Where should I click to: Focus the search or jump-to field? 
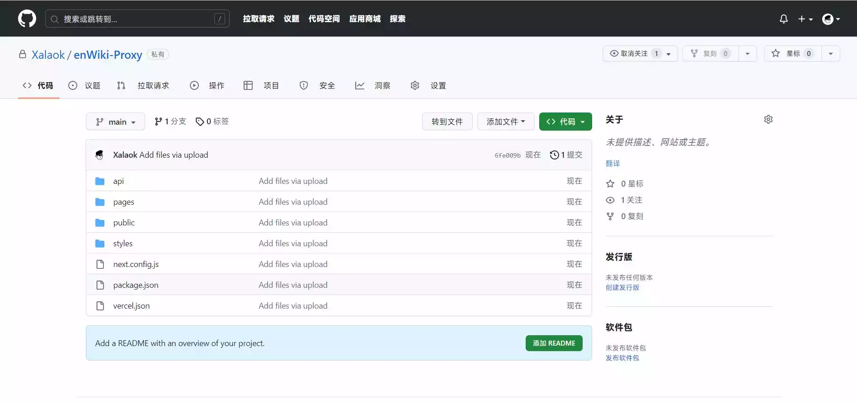click(x=137, y=19)
